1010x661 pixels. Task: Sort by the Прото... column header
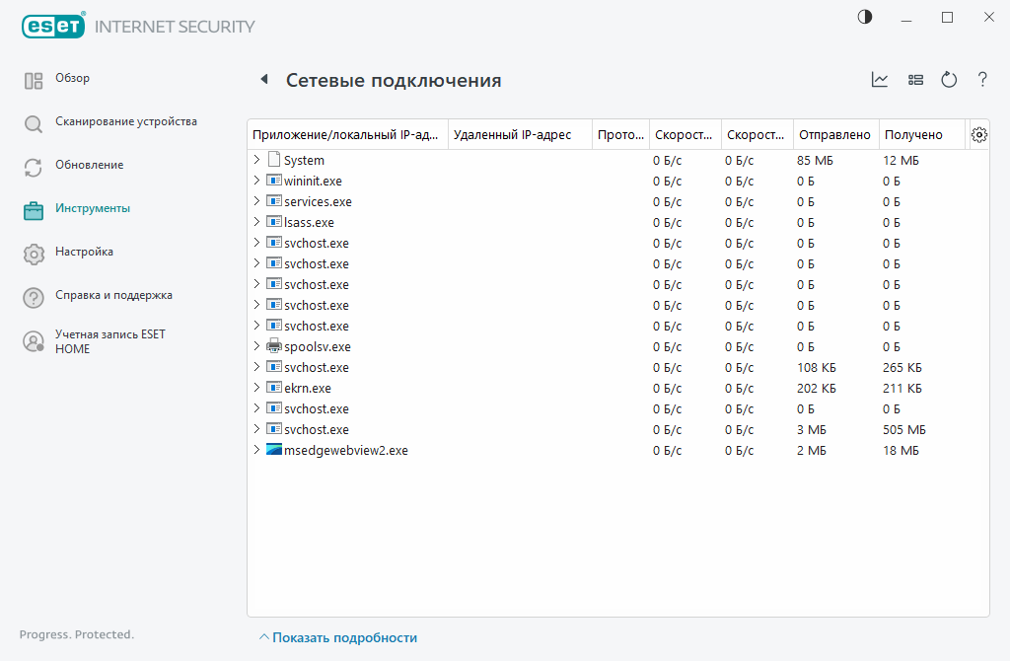[x=621, y=134]
